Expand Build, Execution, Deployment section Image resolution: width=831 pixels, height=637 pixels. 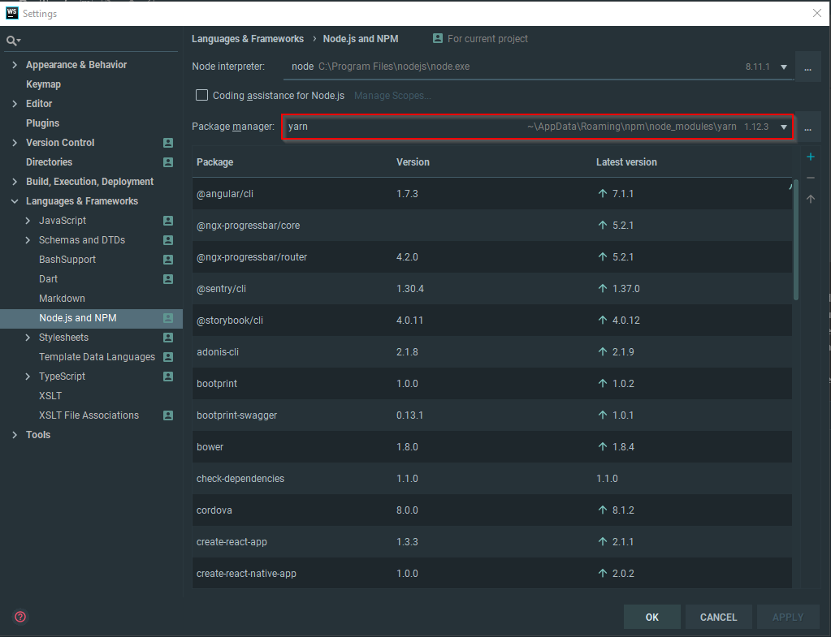coord(15,182)
